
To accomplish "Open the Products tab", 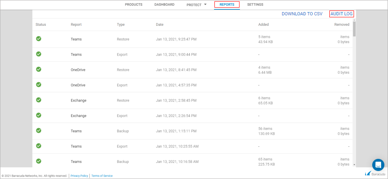I will point(134,4).
